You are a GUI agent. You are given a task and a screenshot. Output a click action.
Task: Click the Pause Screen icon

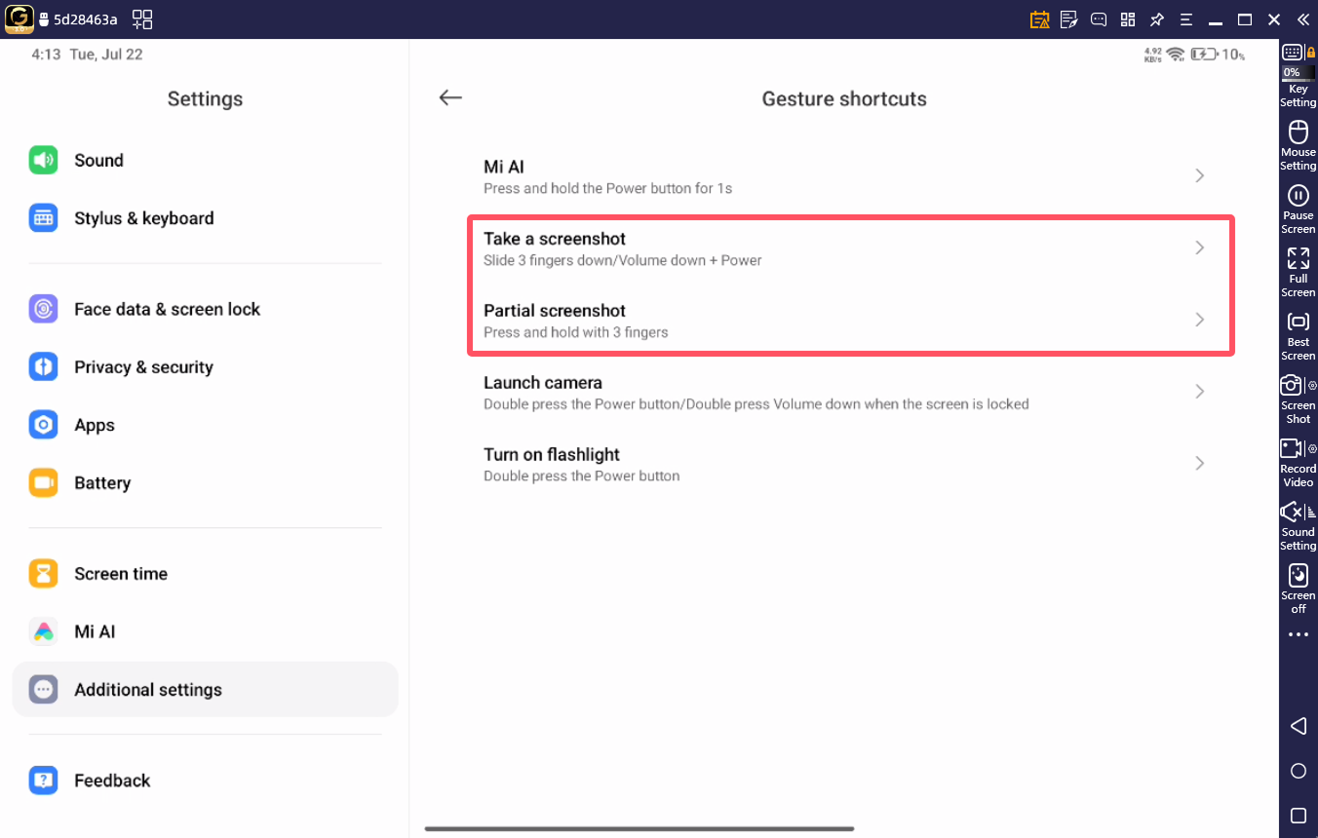click(x=1298, y=195)
